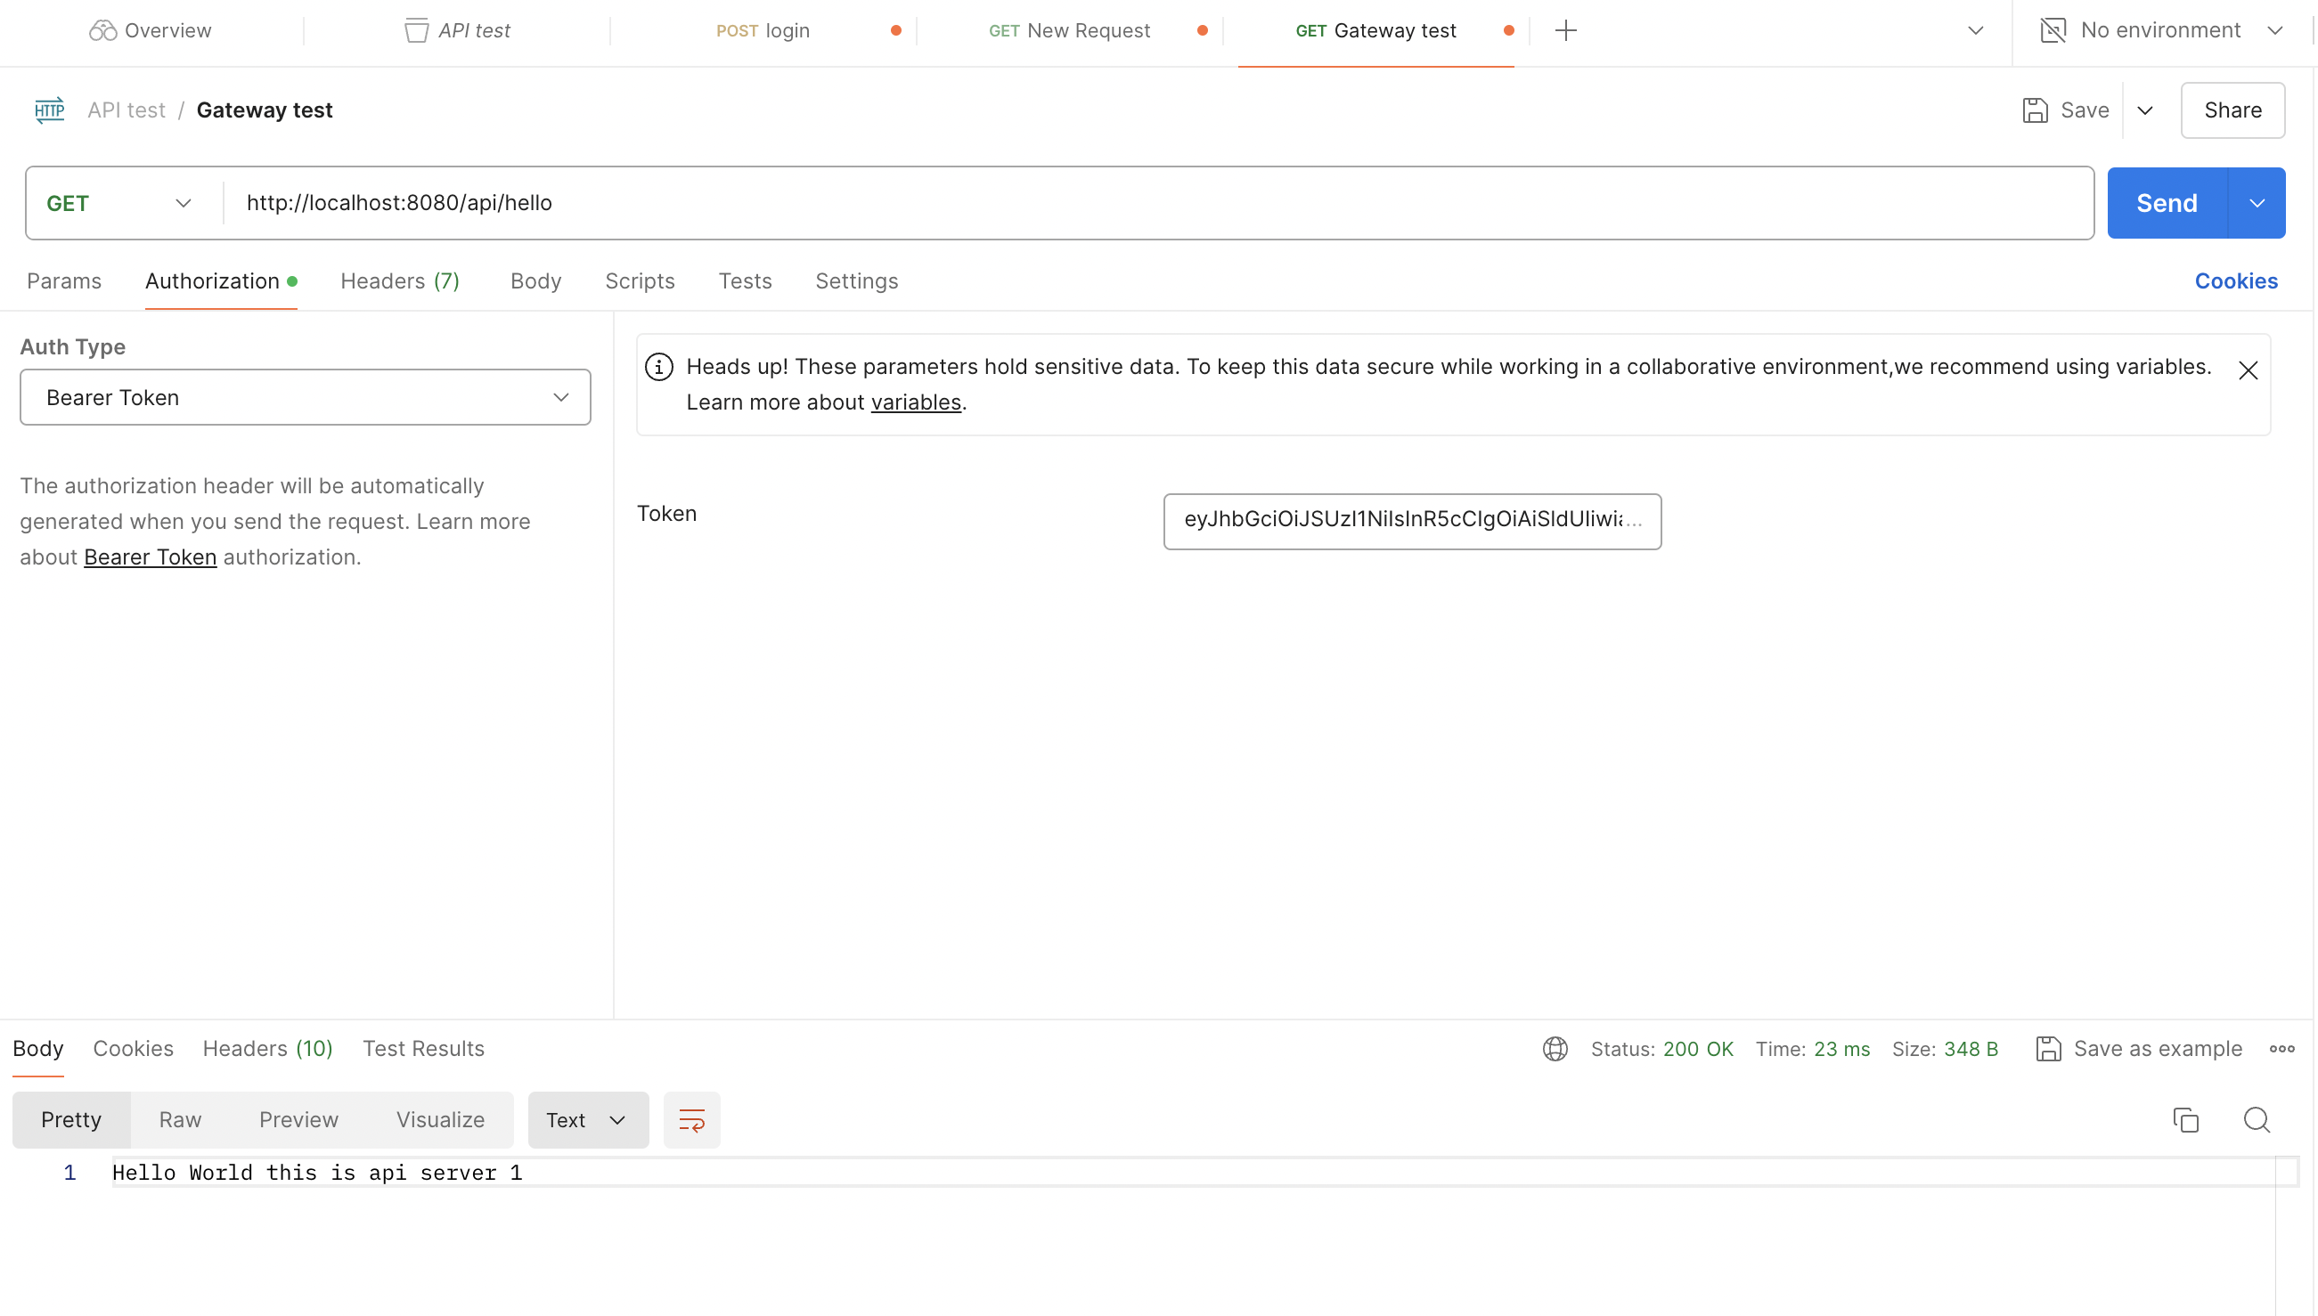Click the response three-dots more options icon

click(2281, 1049)
